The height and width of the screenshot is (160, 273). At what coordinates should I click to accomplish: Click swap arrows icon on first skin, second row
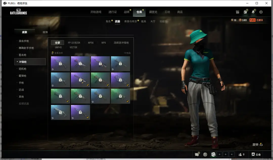coord(53,85)
